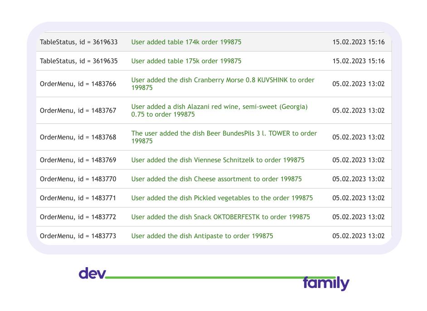Select OrderMenu, id = 1483773 cell
The image size is (427, 311).
point(78,236)
